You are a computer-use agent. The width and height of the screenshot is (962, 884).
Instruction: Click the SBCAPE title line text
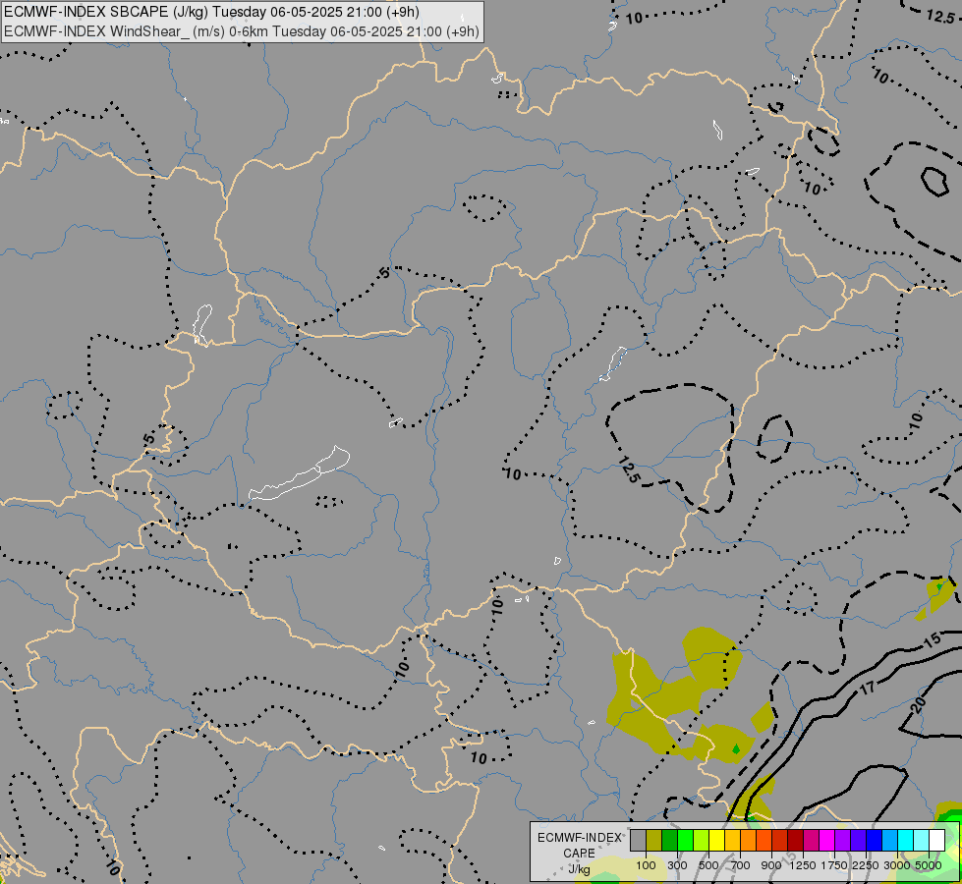coord(211,12)
